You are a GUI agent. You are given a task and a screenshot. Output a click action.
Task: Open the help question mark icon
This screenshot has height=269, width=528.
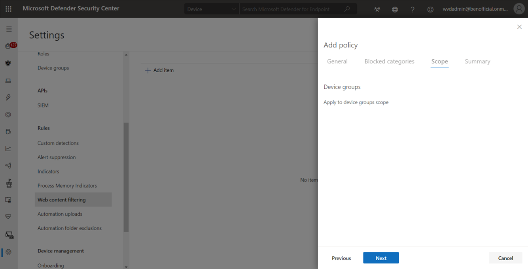[x=413, y=9]
